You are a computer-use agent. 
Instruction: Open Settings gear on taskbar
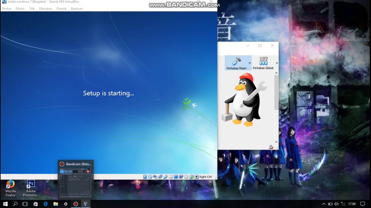pyautogui.click(x=66, y=204)
